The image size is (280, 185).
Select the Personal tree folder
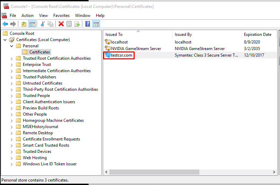click(x=27, y=46)
